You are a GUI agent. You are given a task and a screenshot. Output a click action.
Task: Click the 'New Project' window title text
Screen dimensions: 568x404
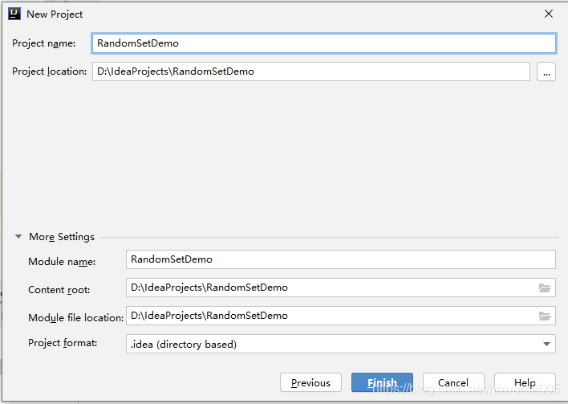click(55, 14)
